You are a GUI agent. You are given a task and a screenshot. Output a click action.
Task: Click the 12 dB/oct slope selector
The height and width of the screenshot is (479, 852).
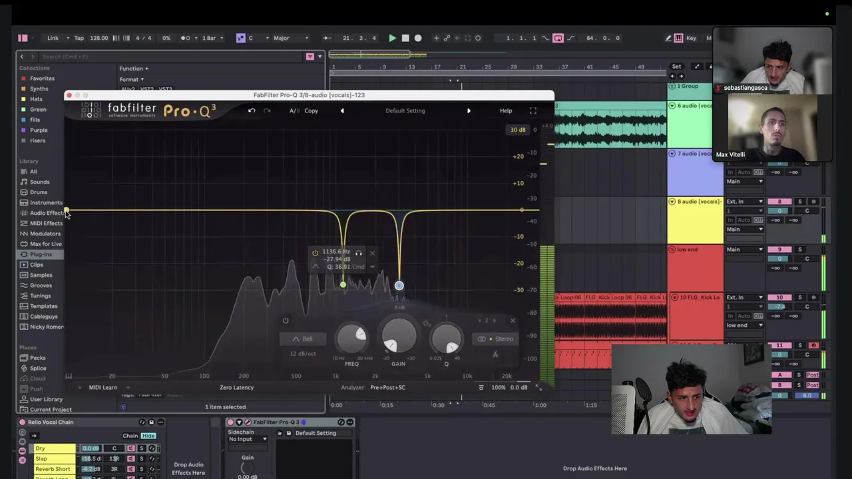[303, 353]
